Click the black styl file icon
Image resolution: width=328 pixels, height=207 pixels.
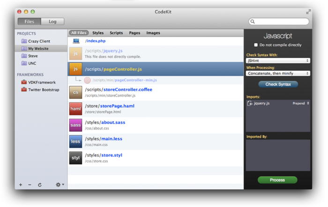75,158
